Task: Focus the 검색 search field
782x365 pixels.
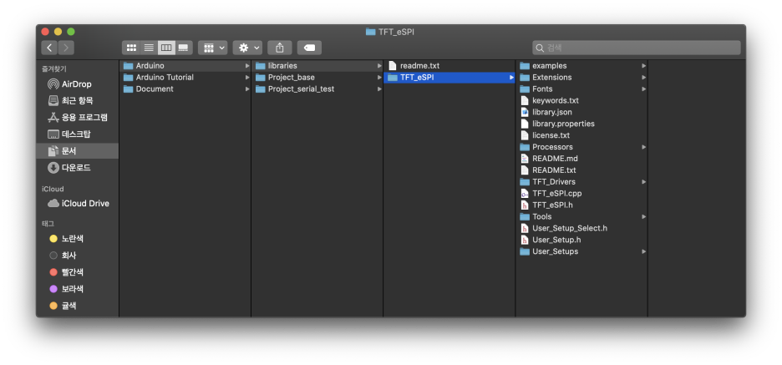Action: click(x=637, y=48)
